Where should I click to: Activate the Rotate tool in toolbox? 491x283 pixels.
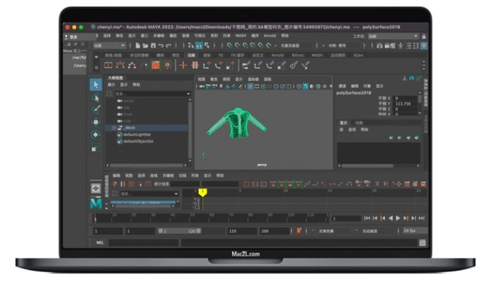(x=96, y=134)
